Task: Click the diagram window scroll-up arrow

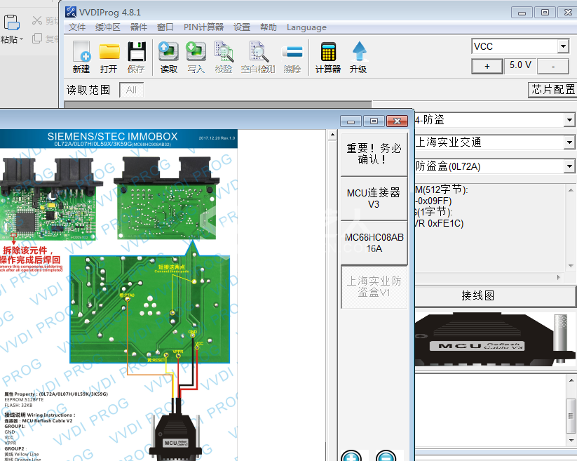Action: pyautogui.click(x=332, y=135)
